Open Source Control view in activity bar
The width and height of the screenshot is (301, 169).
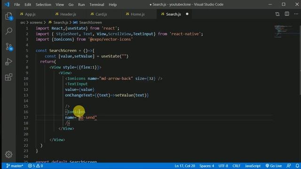tap(8, 46)
